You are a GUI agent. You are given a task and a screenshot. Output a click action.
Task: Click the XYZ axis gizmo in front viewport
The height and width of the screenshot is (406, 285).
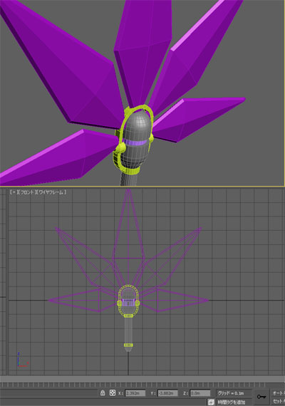point(22,360)
